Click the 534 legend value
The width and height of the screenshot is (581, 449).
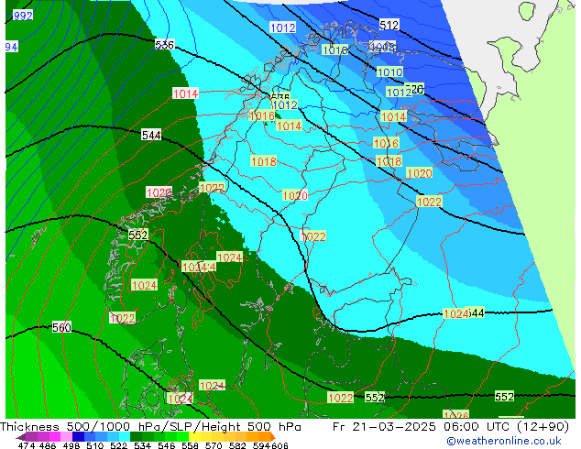click(142, 445)
